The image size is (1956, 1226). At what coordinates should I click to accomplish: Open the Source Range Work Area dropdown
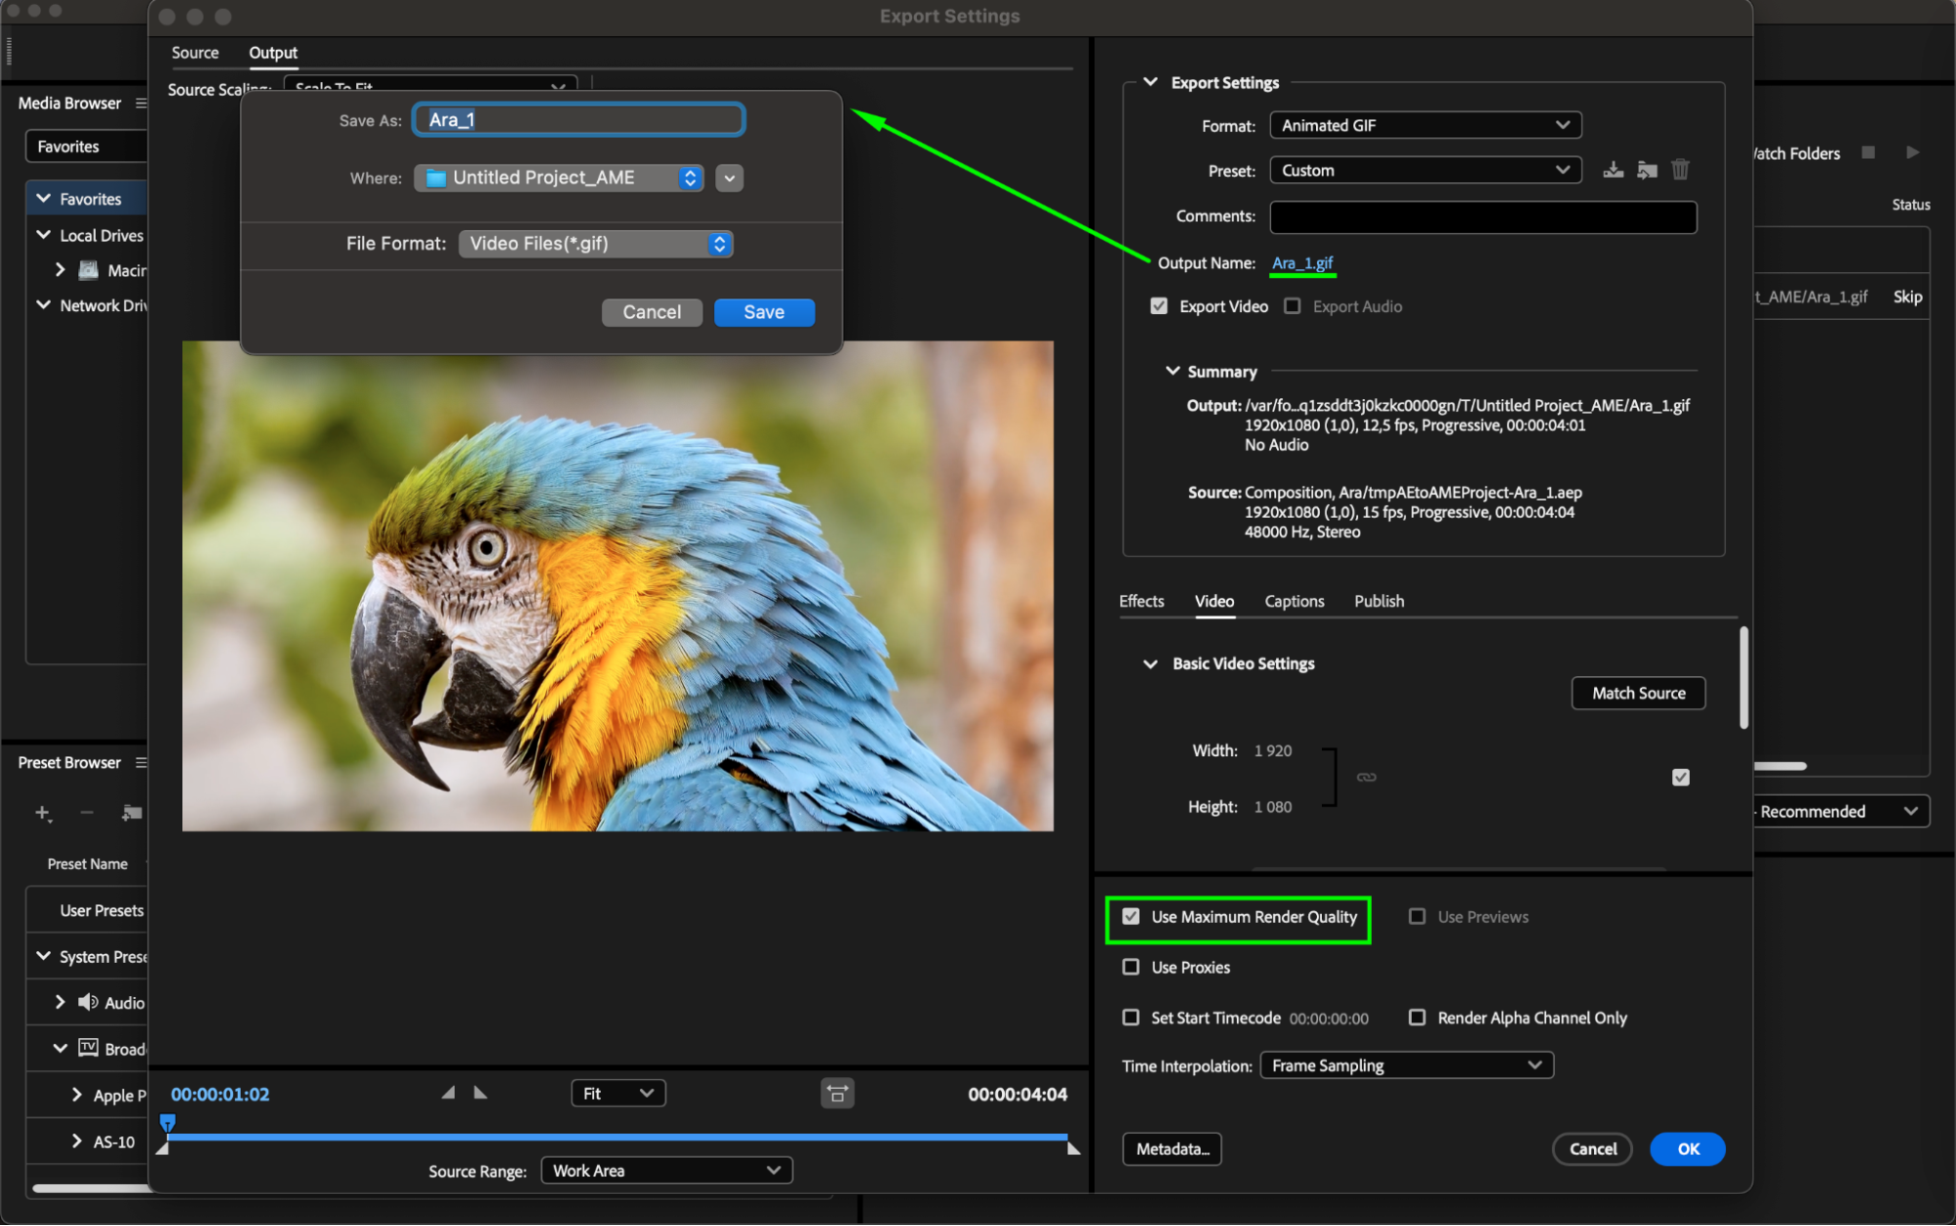[x=666, y=1170]
